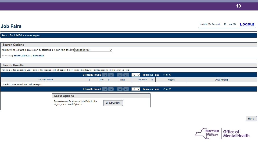Sort by Date column arrows

(109, 80)
